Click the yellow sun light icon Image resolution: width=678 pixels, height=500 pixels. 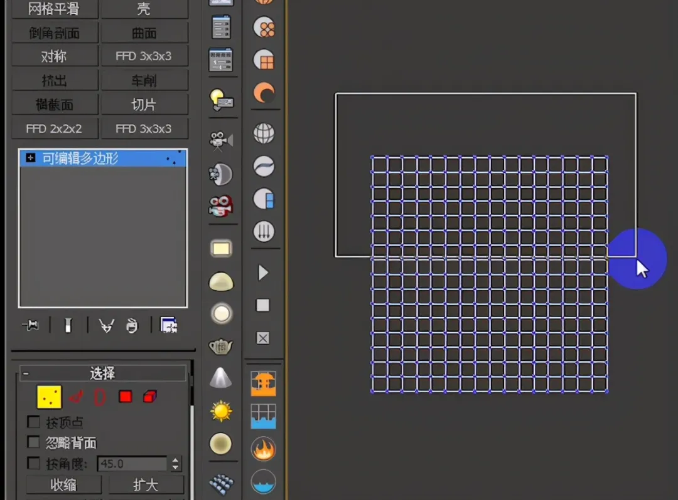pos(221,411)
